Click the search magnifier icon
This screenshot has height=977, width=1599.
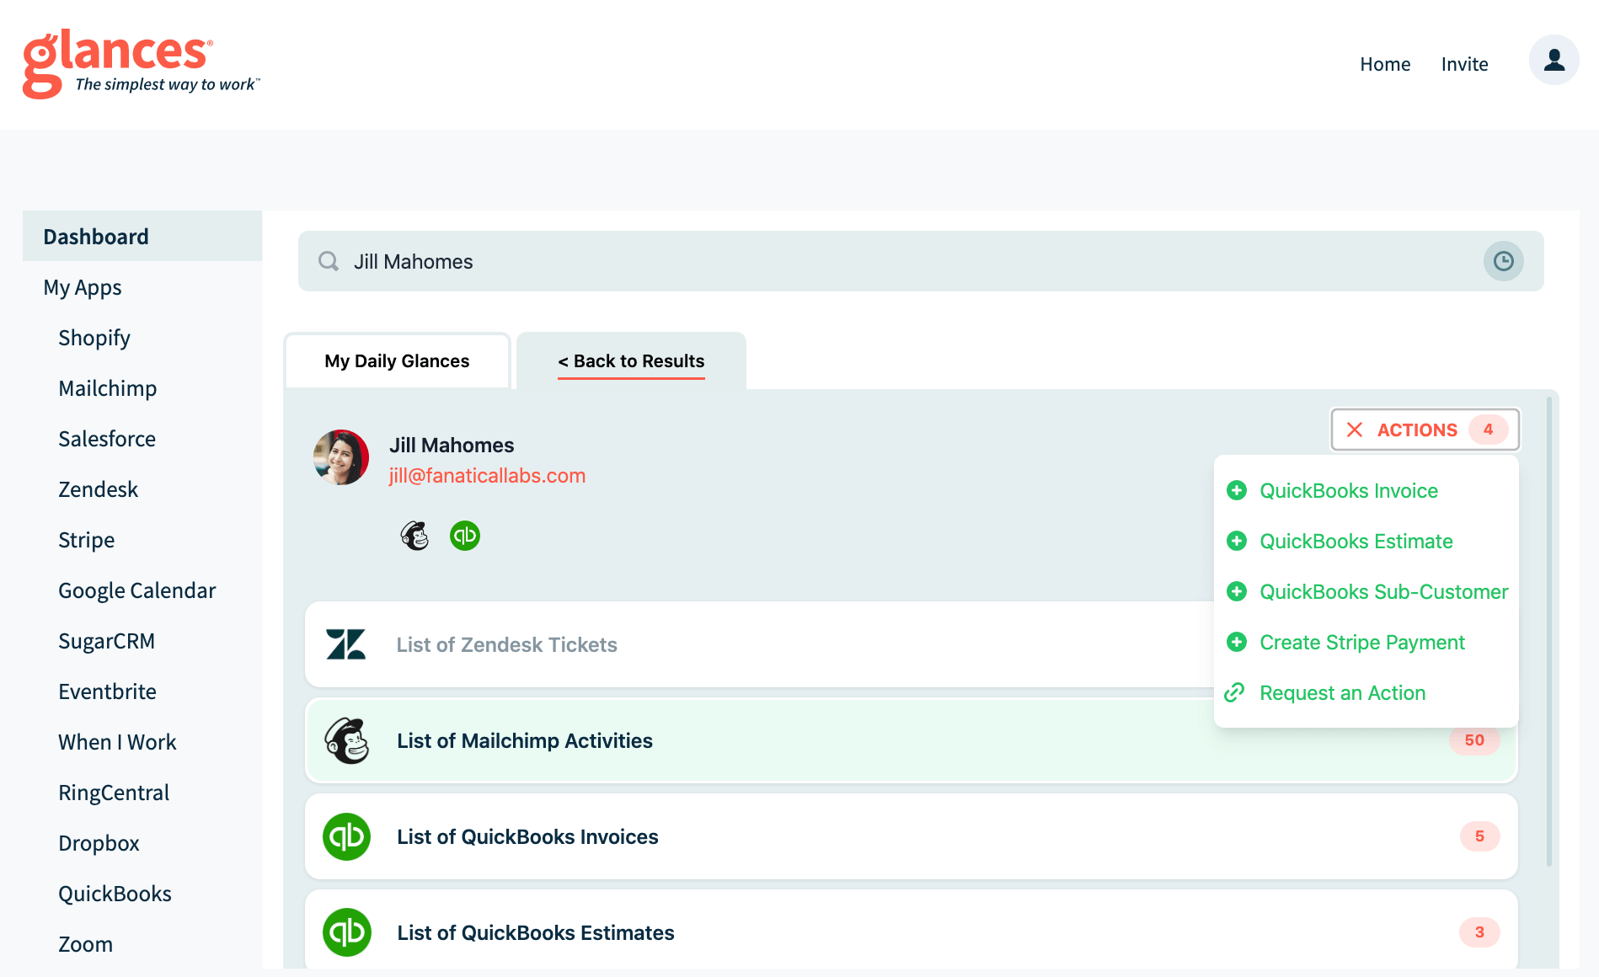tap(329, 261)
